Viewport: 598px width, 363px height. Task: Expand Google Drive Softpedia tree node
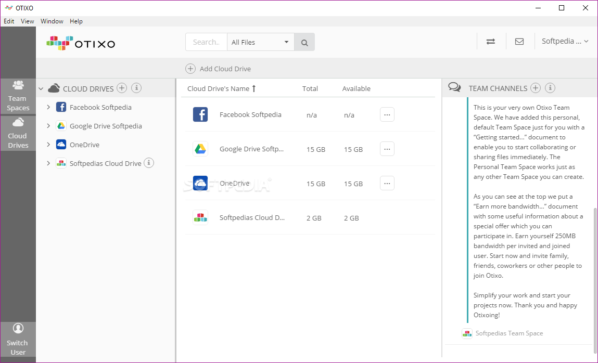[x=48, y=126]
